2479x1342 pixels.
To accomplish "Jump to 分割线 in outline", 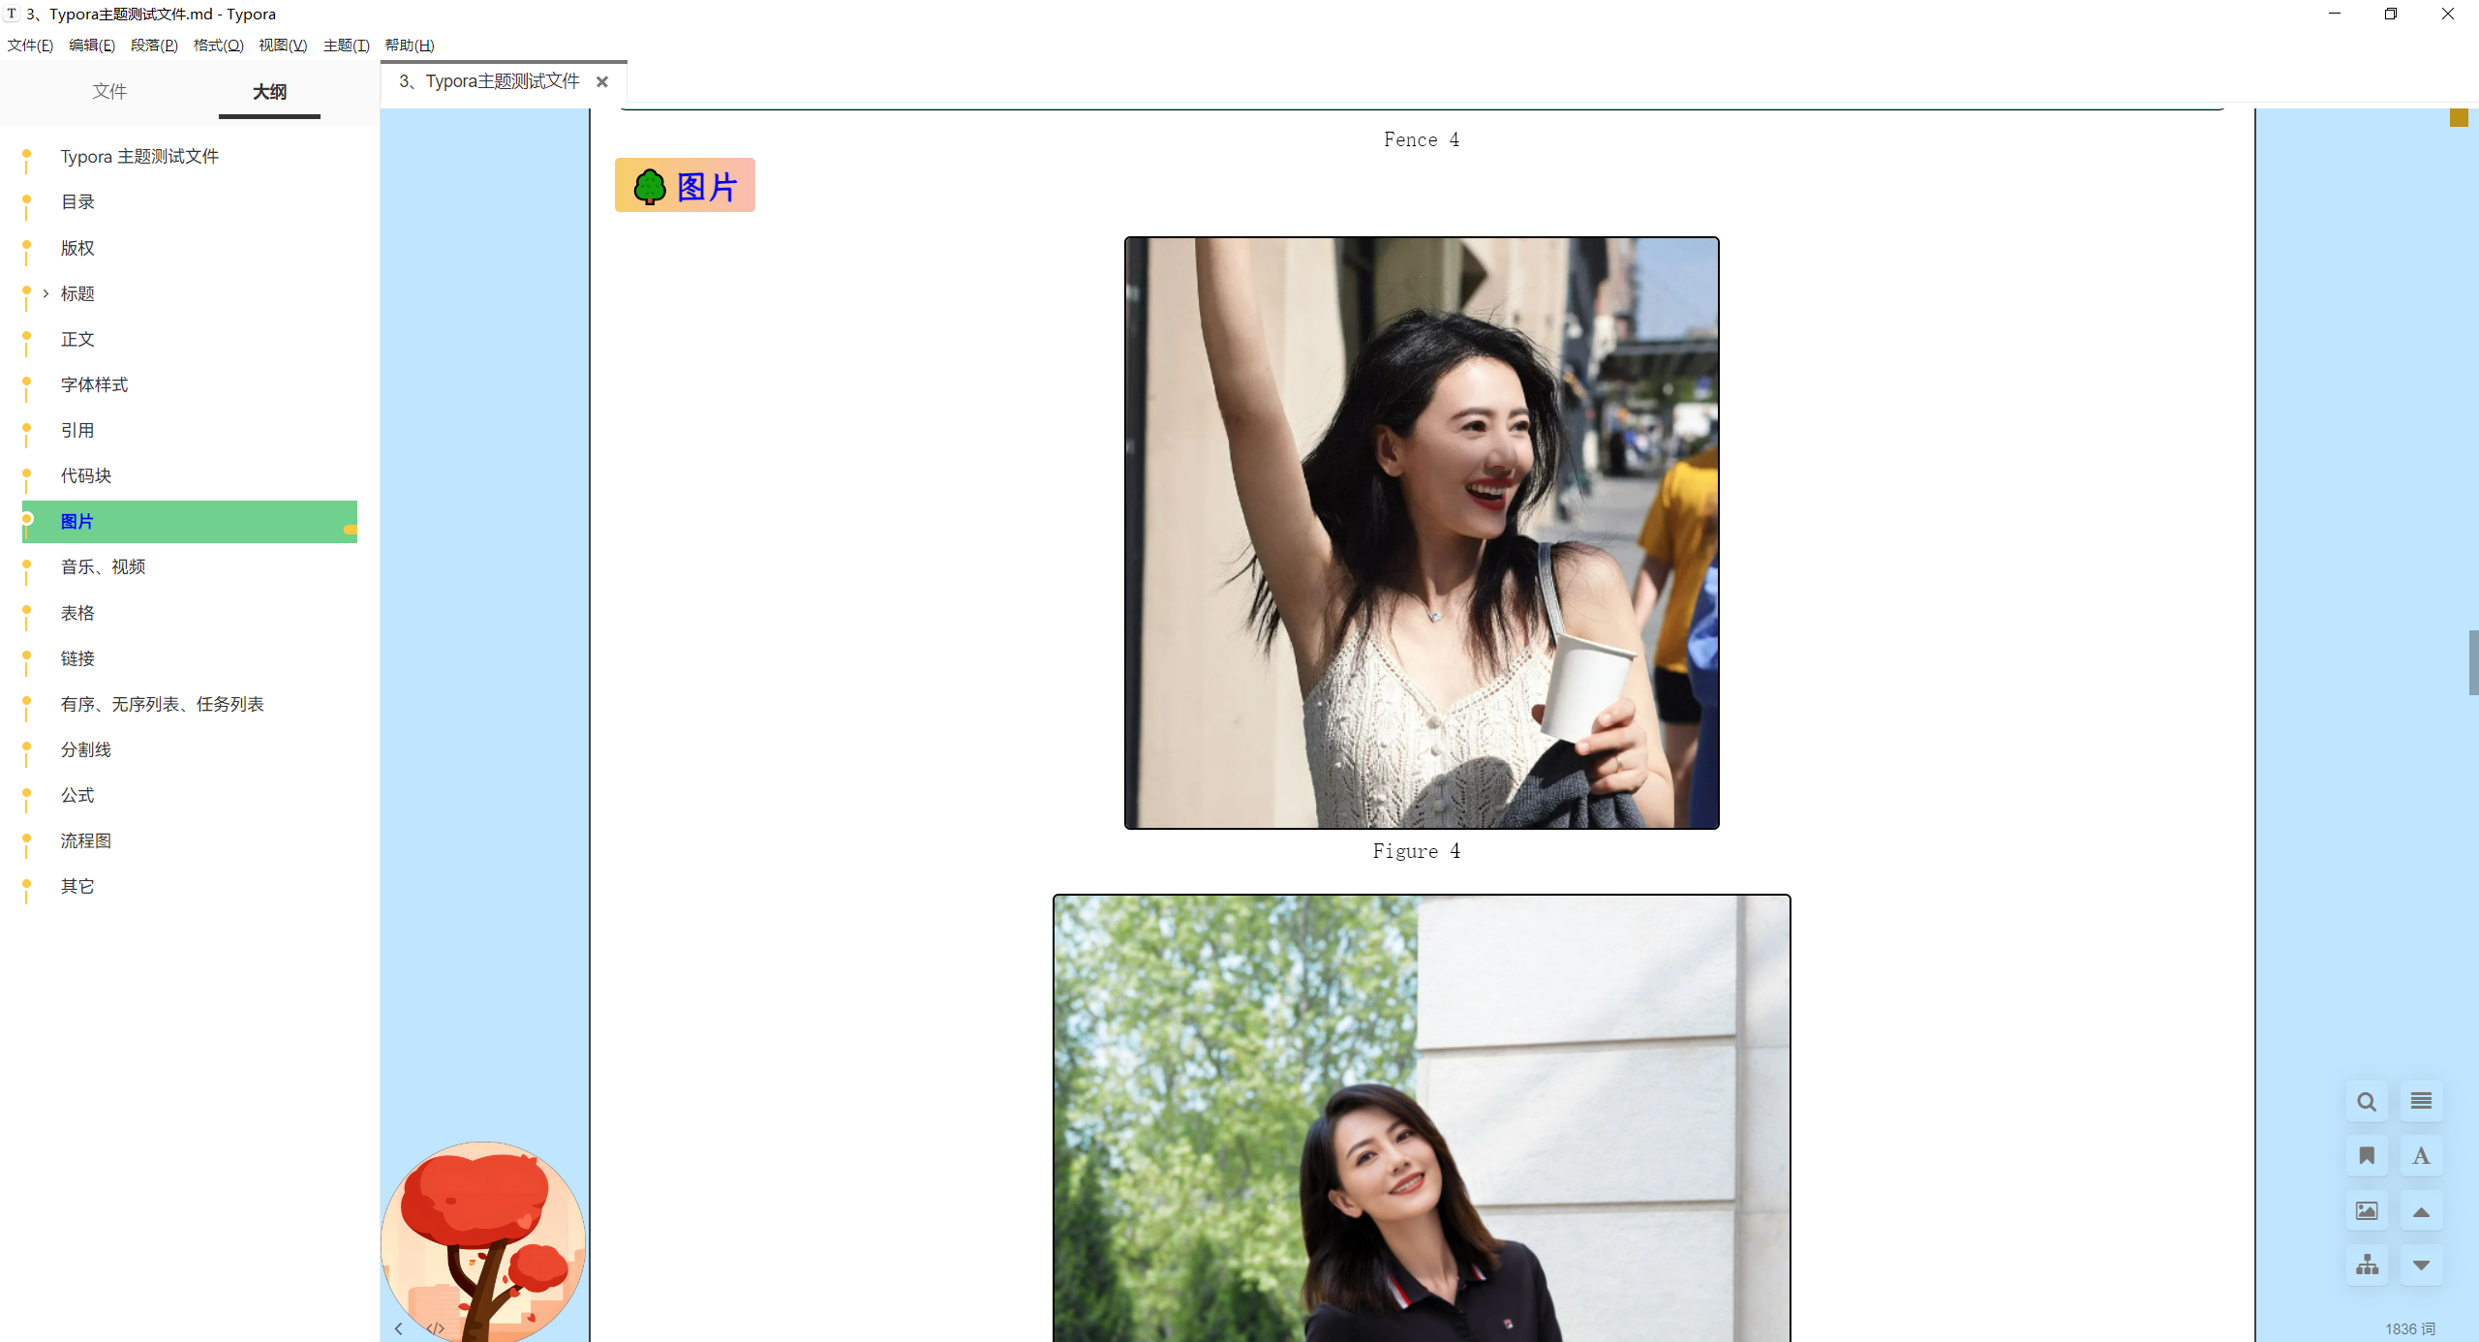I will pos(86,749).
